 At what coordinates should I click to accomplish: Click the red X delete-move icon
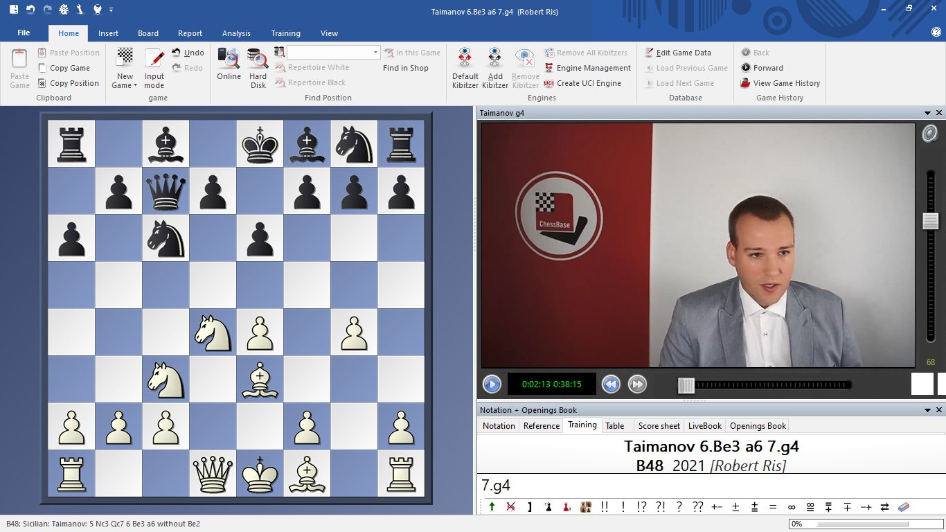(x=510, y=506)
